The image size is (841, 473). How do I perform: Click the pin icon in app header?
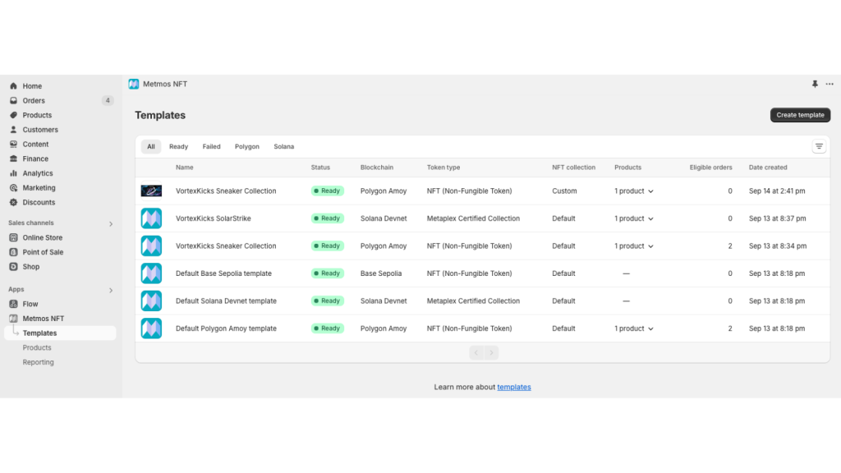815,84
